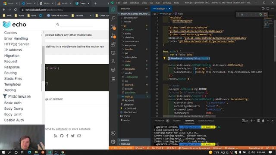Open the terminal launch profile dropdown arrow
Viewport: 276px width, 155px height.
tap(254, 121)
